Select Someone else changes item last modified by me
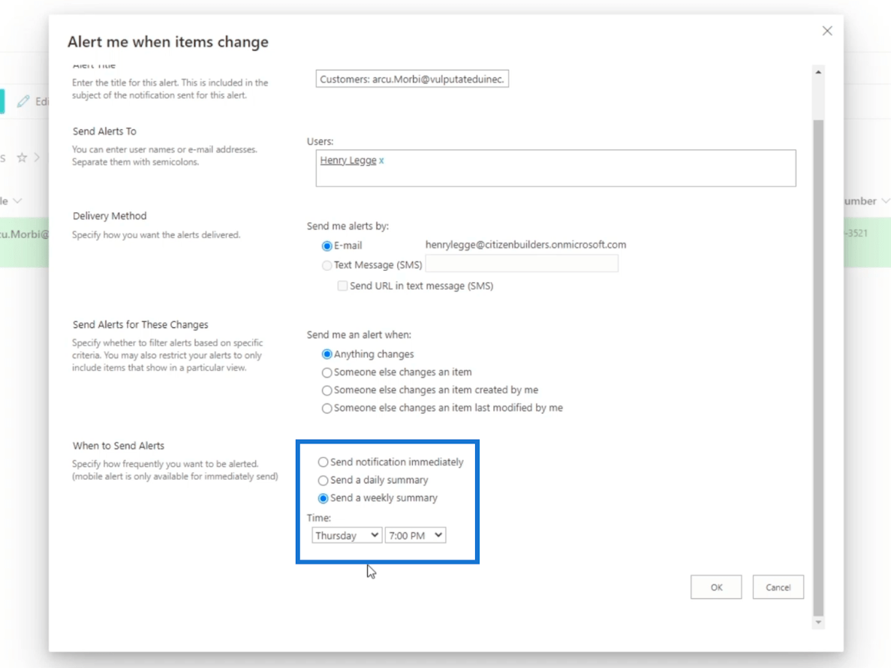891x668 pixels. pyautogui.click(x=327, y=408)
